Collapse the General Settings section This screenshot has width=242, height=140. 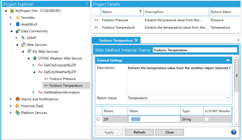click(x=228, y=60)
